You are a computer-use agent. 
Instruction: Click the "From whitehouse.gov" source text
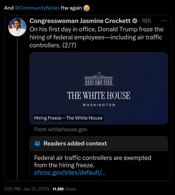click(x=61, y=129)
